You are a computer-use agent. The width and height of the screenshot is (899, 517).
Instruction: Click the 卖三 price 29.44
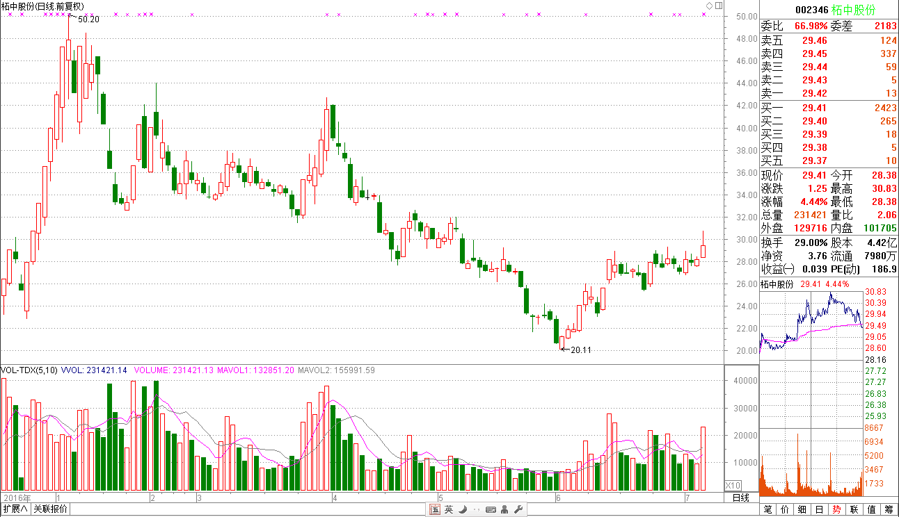tap(815, 67)
